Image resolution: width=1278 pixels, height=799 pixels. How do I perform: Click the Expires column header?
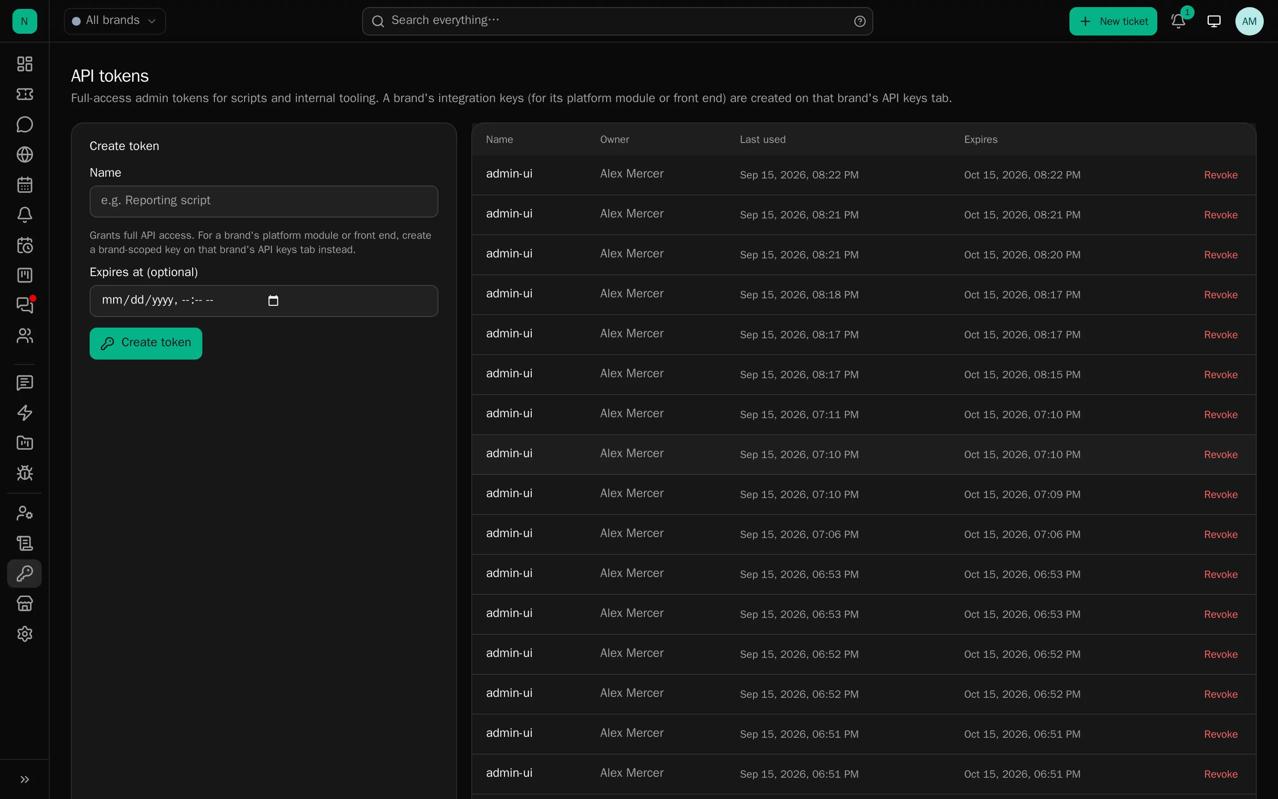point(981,139)
